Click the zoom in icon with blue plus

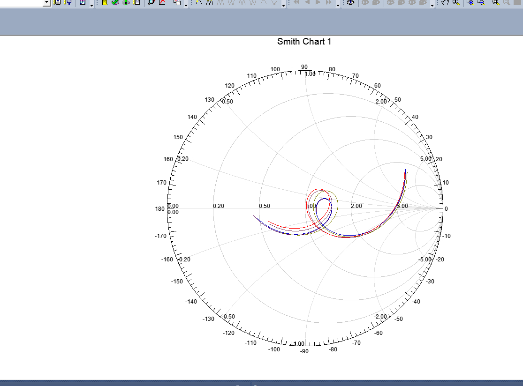pyautogui.click(x=470, y=2)
